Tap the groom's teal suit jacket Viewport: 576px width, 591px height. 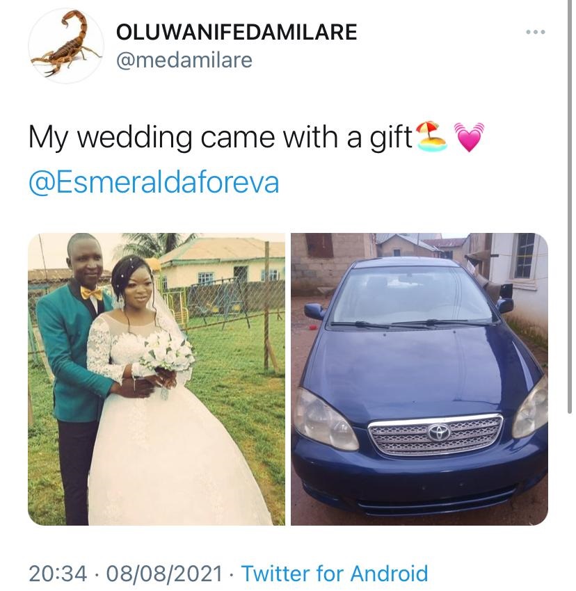[x=66, y=355]
